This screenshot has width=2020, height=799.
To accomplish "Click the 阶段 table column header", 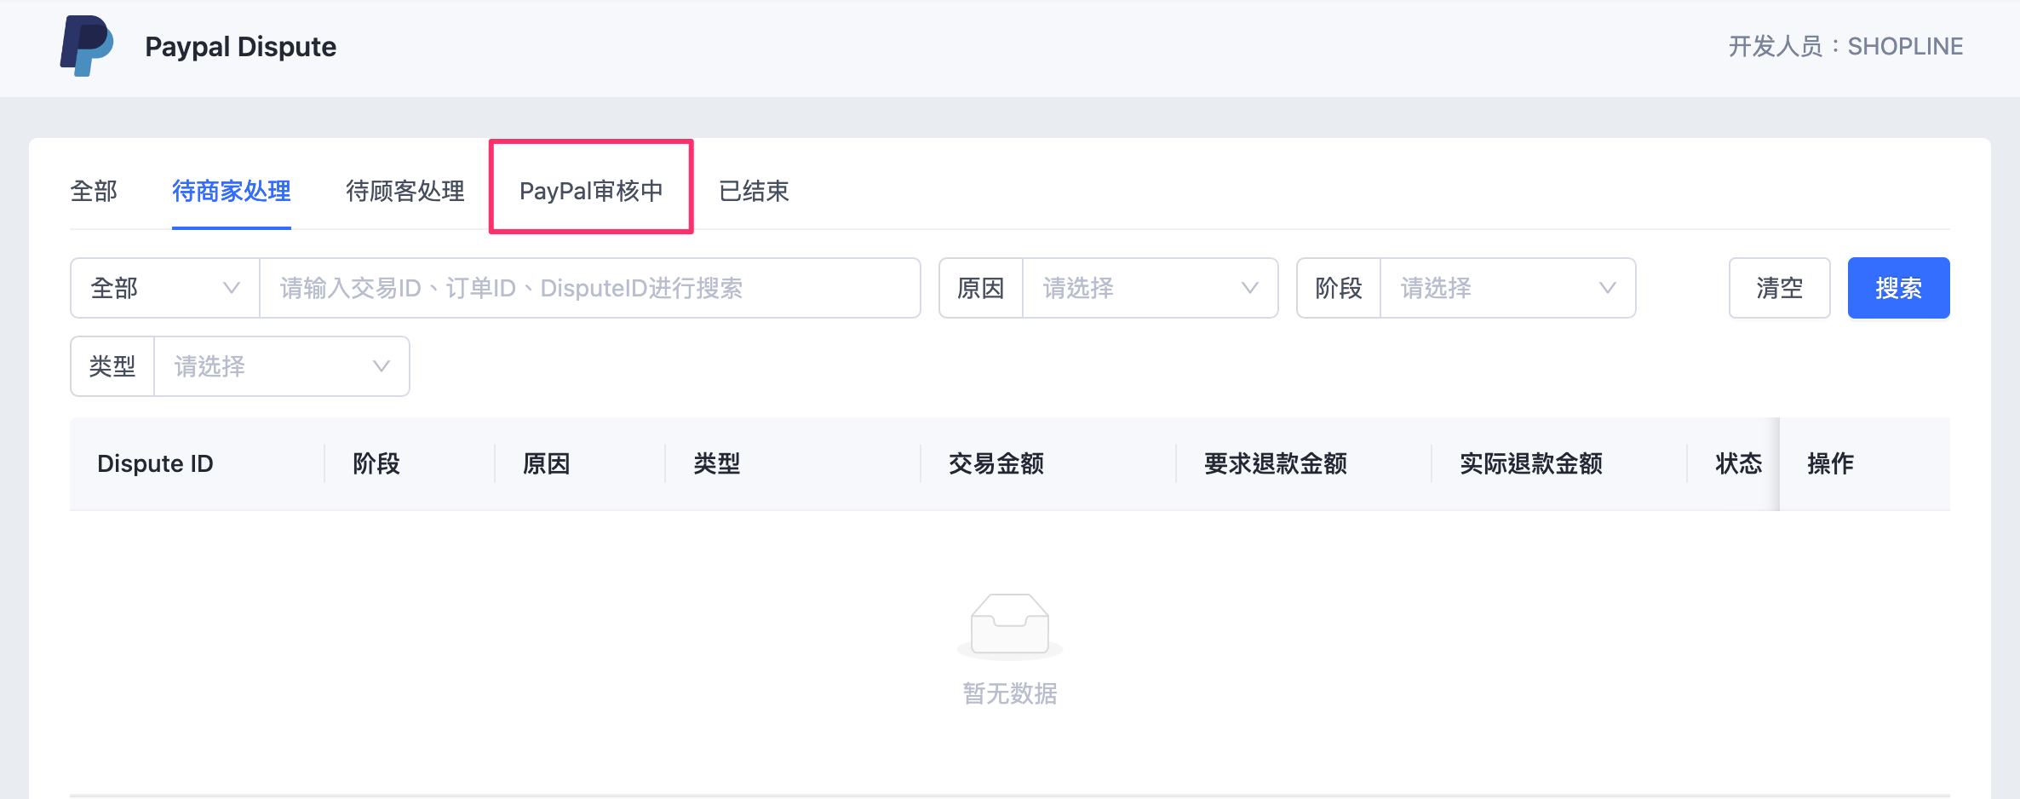I will pyautogui.click(x=376, y=463).
